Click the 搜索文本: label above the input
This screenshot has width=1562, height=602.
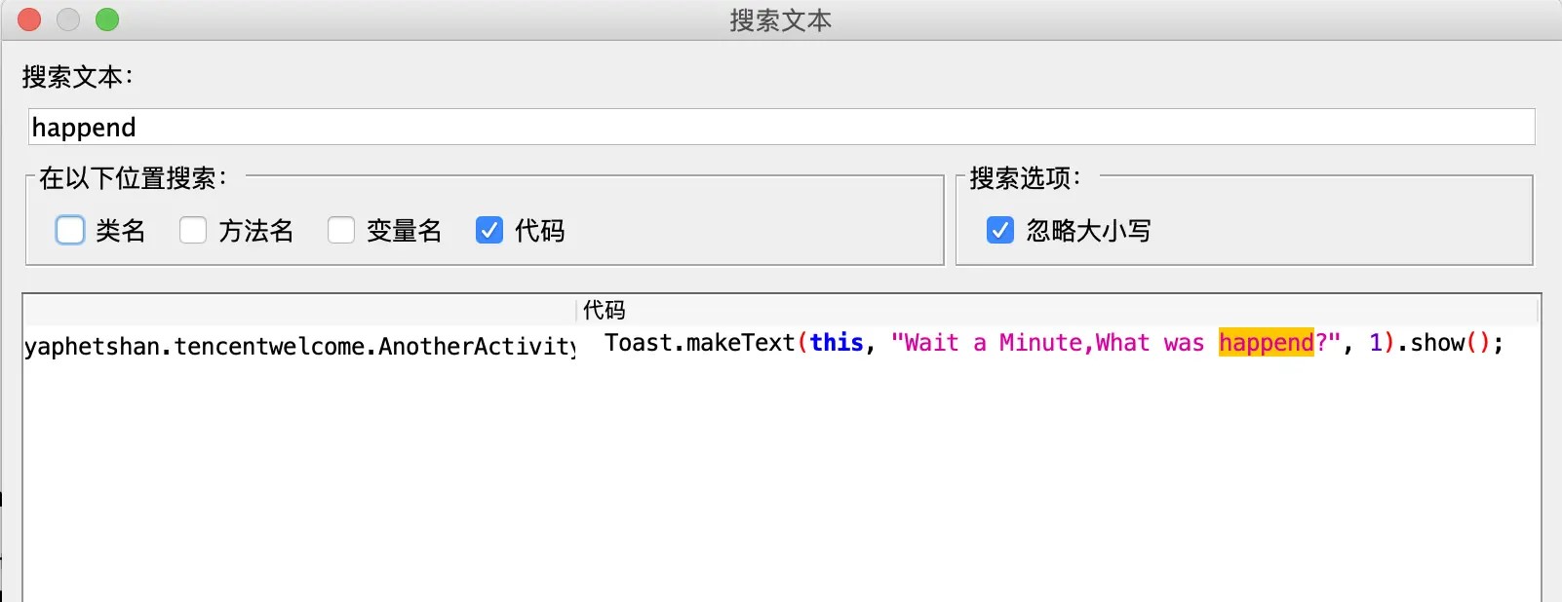click(x=77, y=76)
